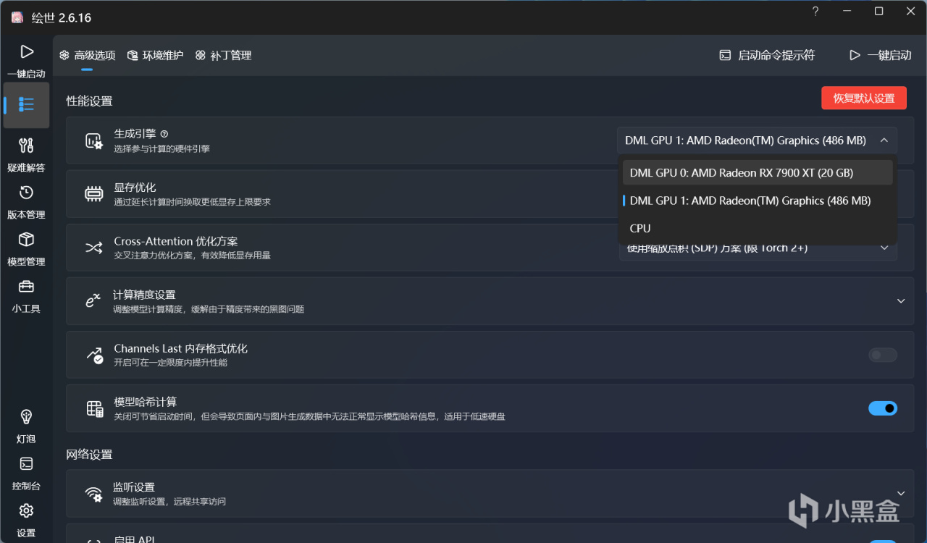Click the 网络设置 section heading
The width and height of the screenshot is (927, 543).
[90, 454]
